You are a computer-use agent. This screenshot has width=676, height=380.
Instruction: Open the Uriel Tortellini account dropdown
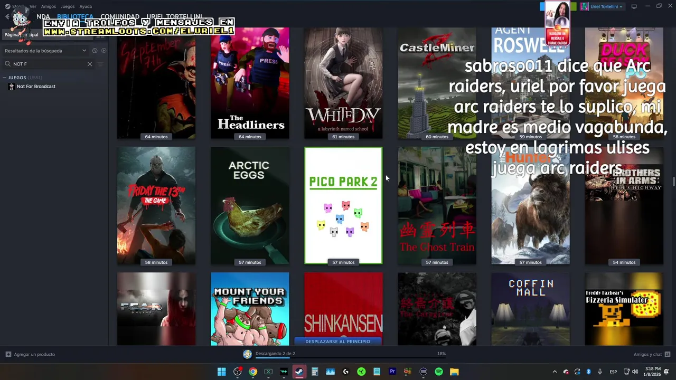[602, 6]
